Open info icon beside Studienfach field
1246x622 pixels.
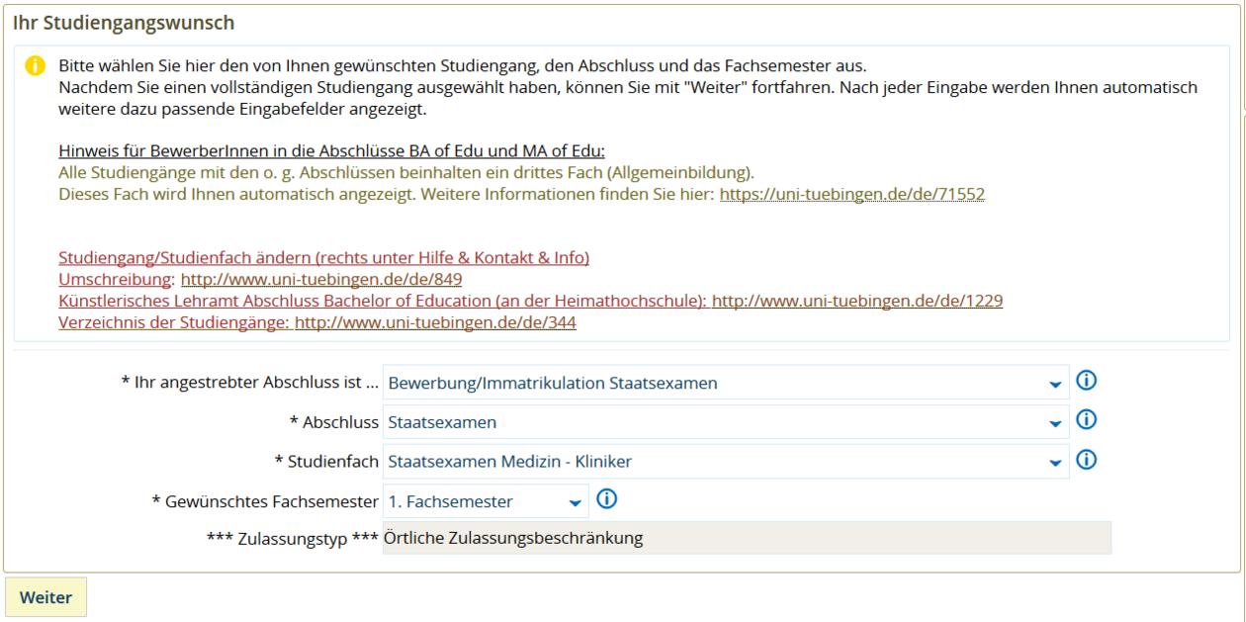point(1086,460)
